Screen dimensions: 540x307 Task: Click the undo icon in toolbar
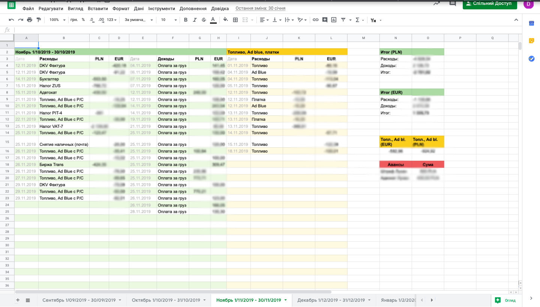click(11, 20)
